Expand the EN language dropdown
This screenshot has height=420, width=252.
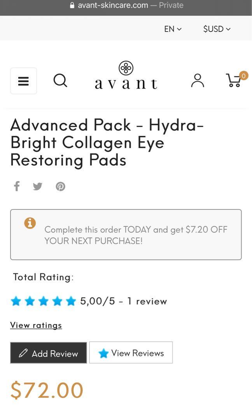(x=172, y=29)
